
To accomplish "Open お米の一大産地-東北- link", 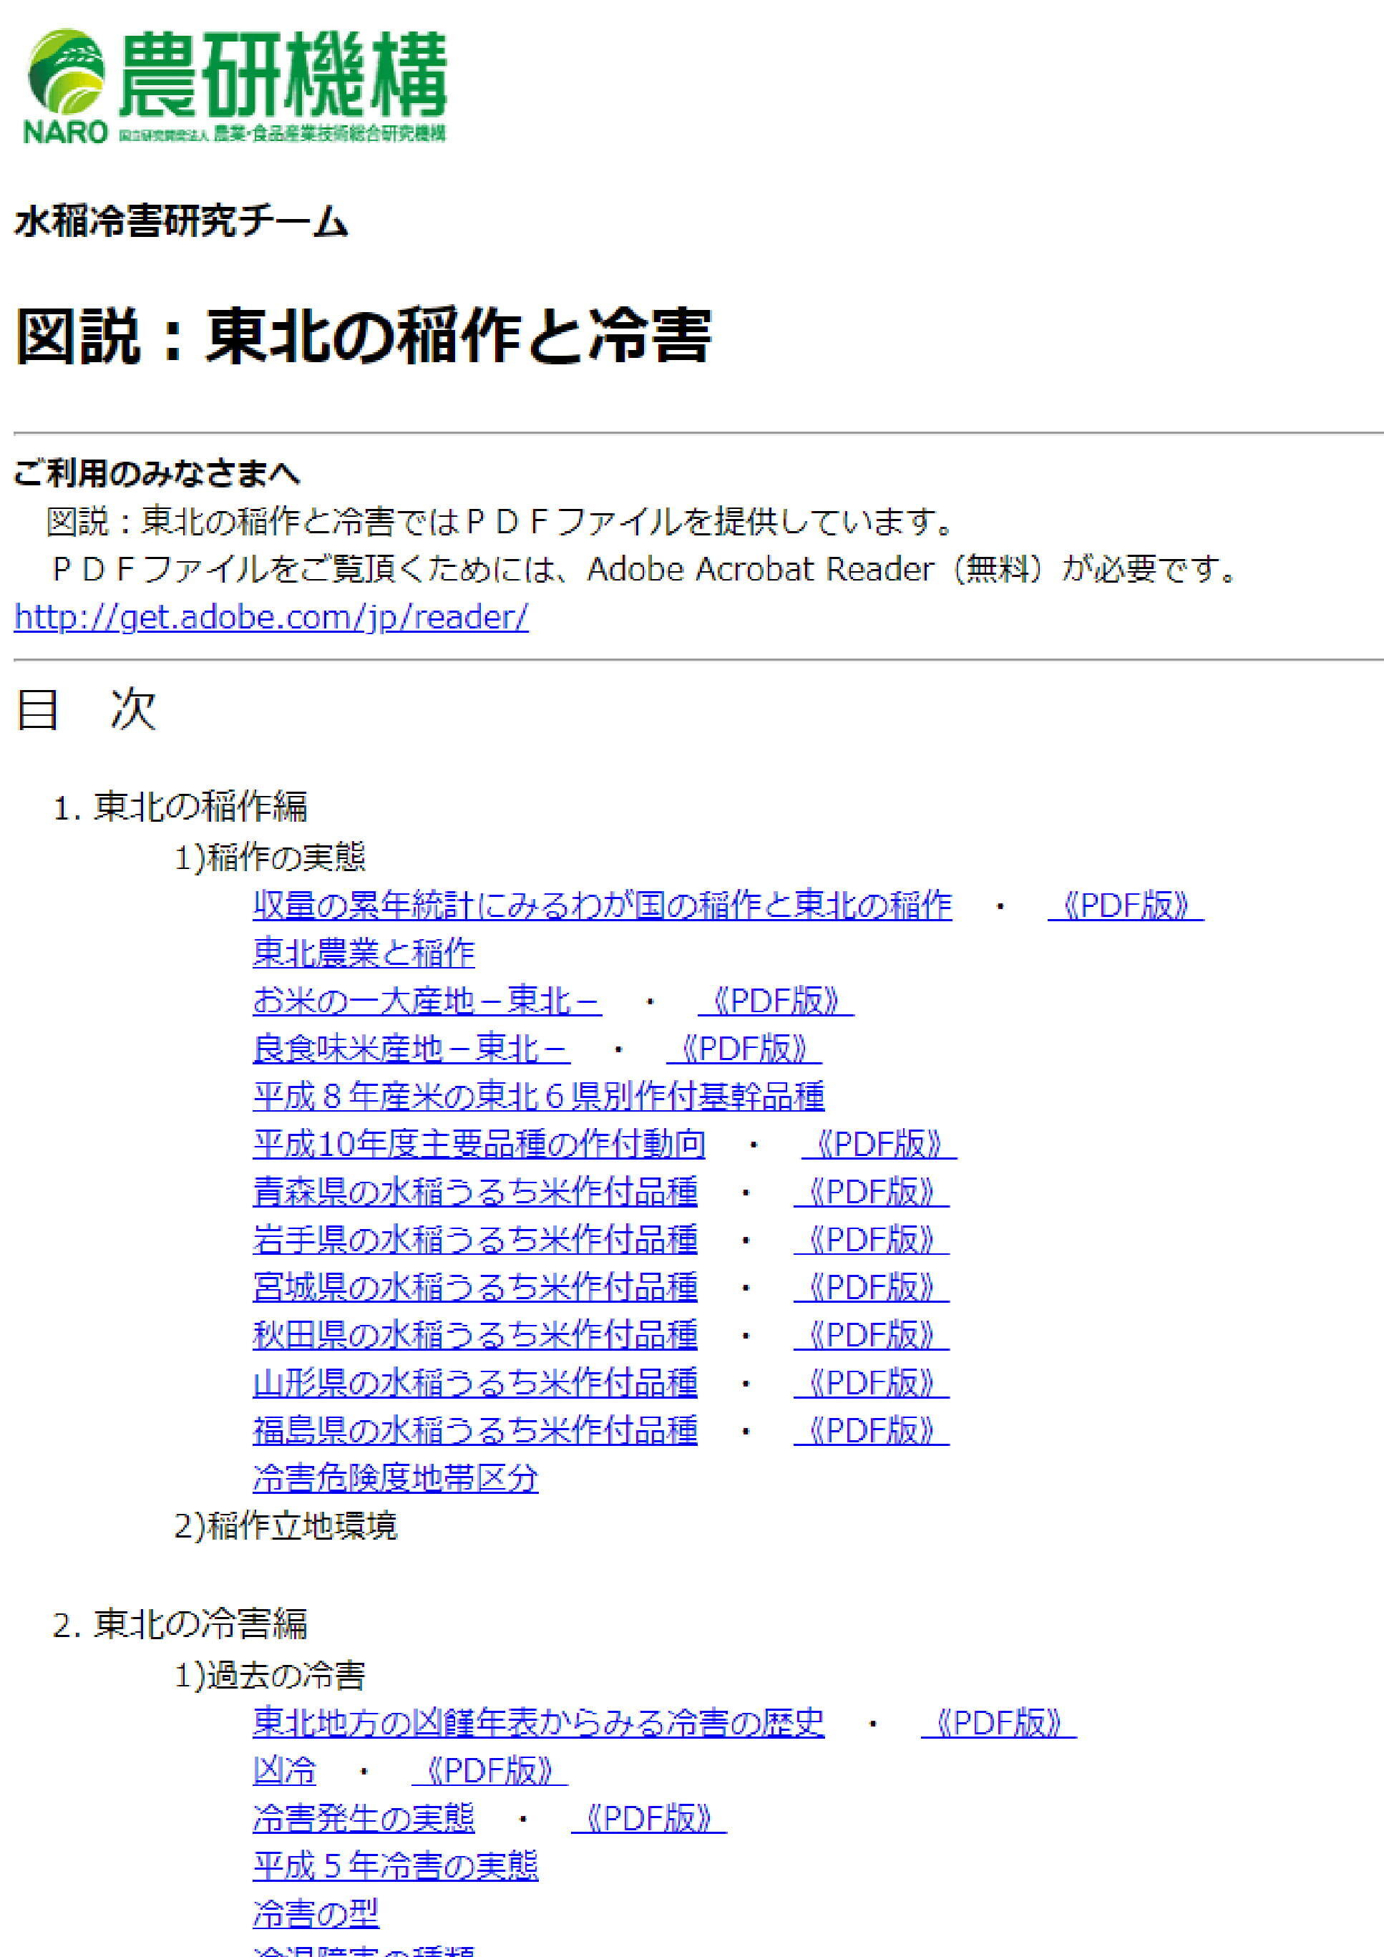I will [427, 1001].
